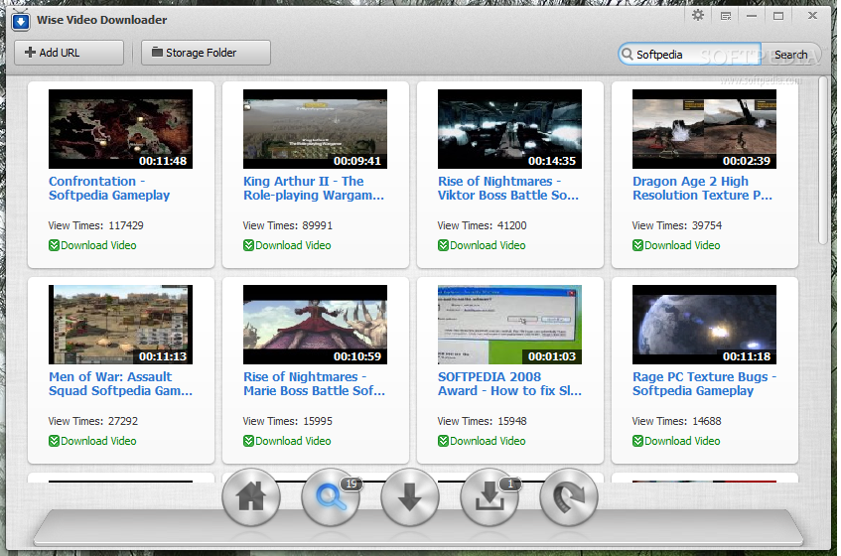Download Video for Viktor Boss Battle
Viewport: 841px width, 556px height.
tap(482, 245)
